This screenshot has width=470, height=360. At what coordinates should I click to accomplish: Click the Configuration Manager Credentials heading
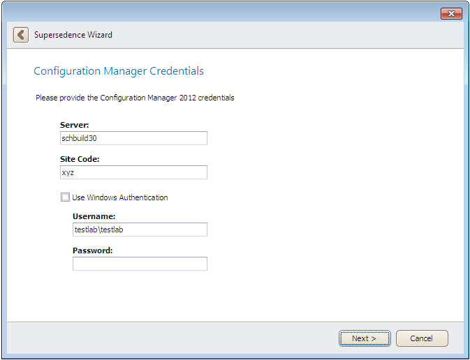[x=119, y=71]
